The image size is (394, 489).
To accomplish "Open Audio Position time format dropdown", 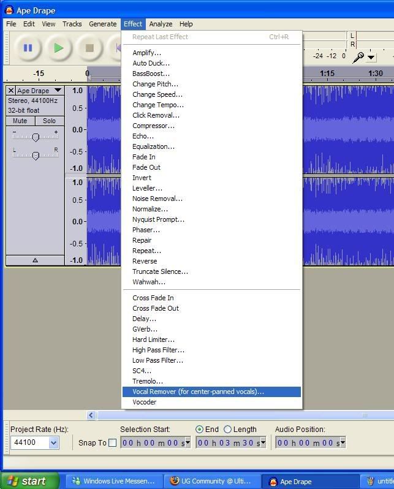I will coord(343,442).
